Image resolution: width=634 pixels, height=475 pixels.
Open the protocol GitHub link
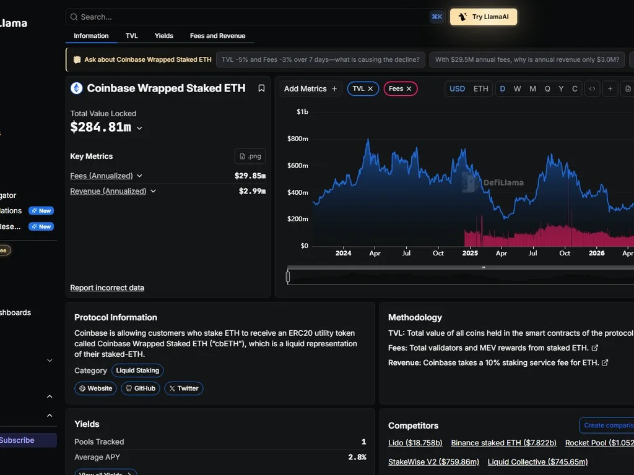pos(141,388)
